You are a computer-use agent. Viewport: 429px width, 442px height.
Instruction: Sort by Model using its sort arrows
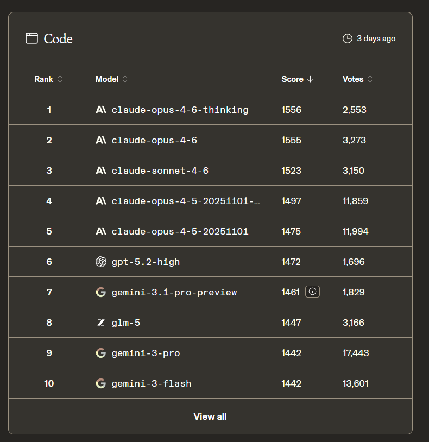(x=125, y=79)
